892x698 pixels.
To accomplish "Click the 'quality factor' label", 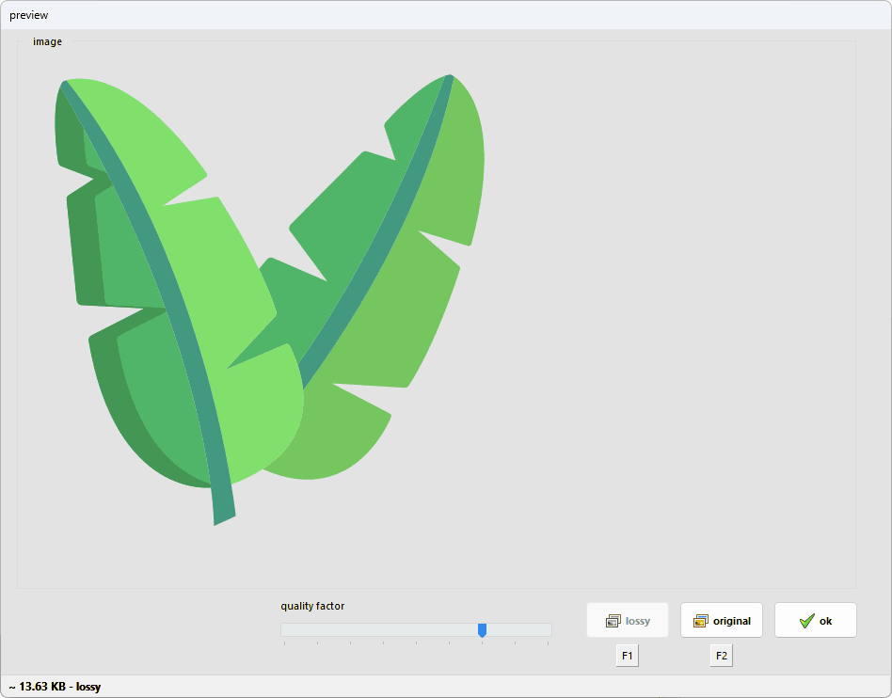I will pyautogui.click(x=312, y=606).
